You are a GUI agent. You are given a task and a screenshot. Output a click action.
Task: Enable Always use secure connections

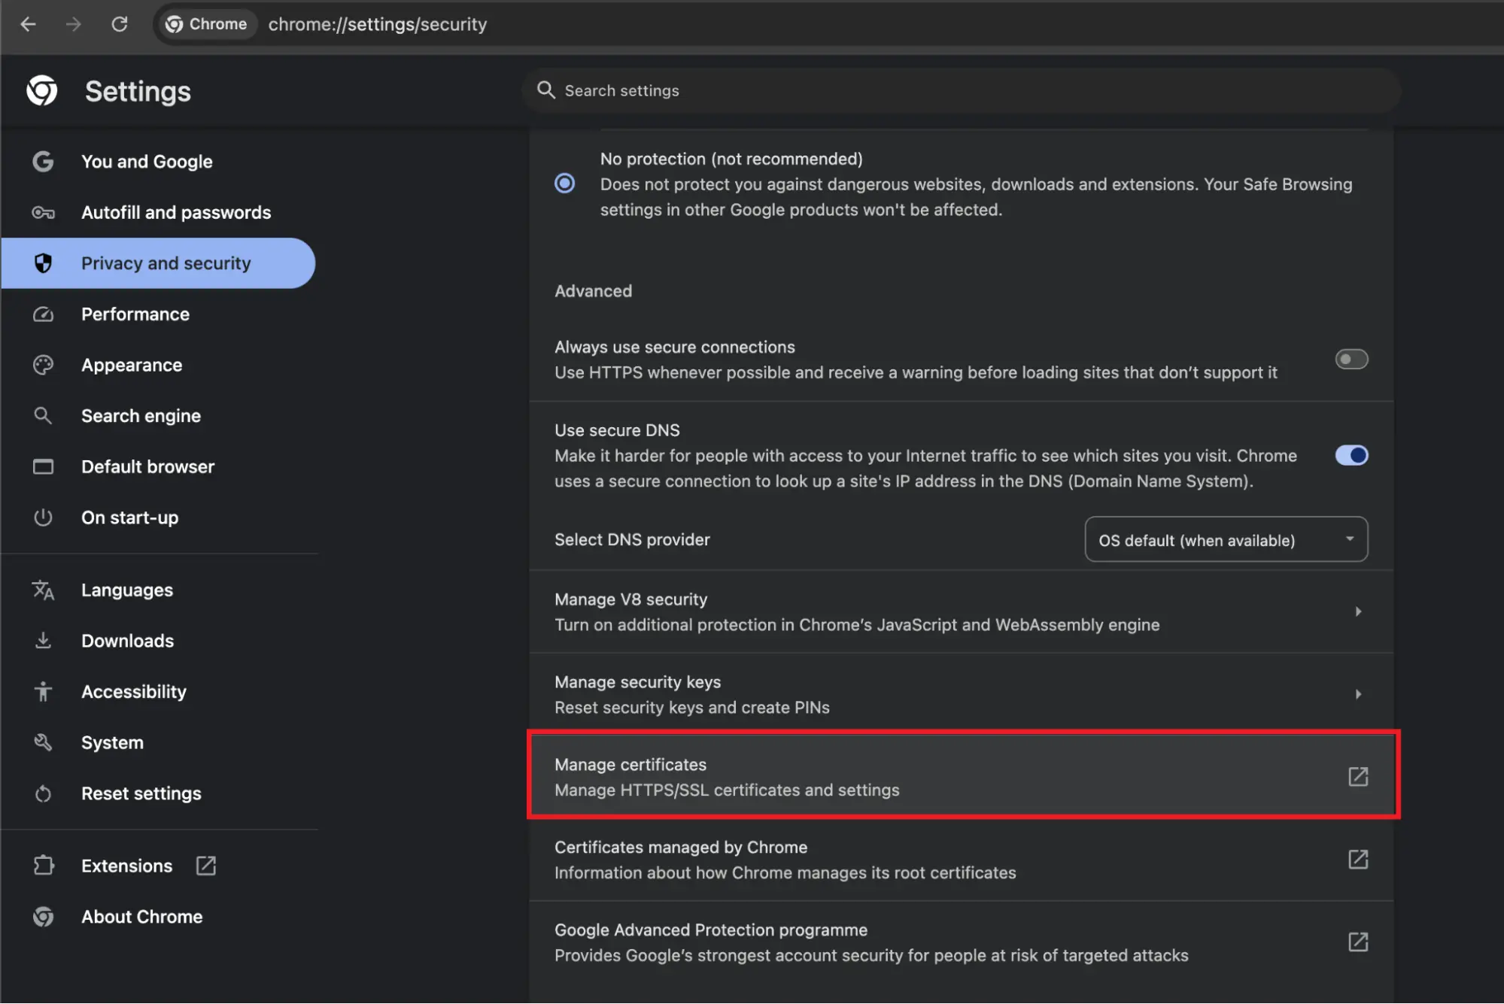coord(1351,359)
